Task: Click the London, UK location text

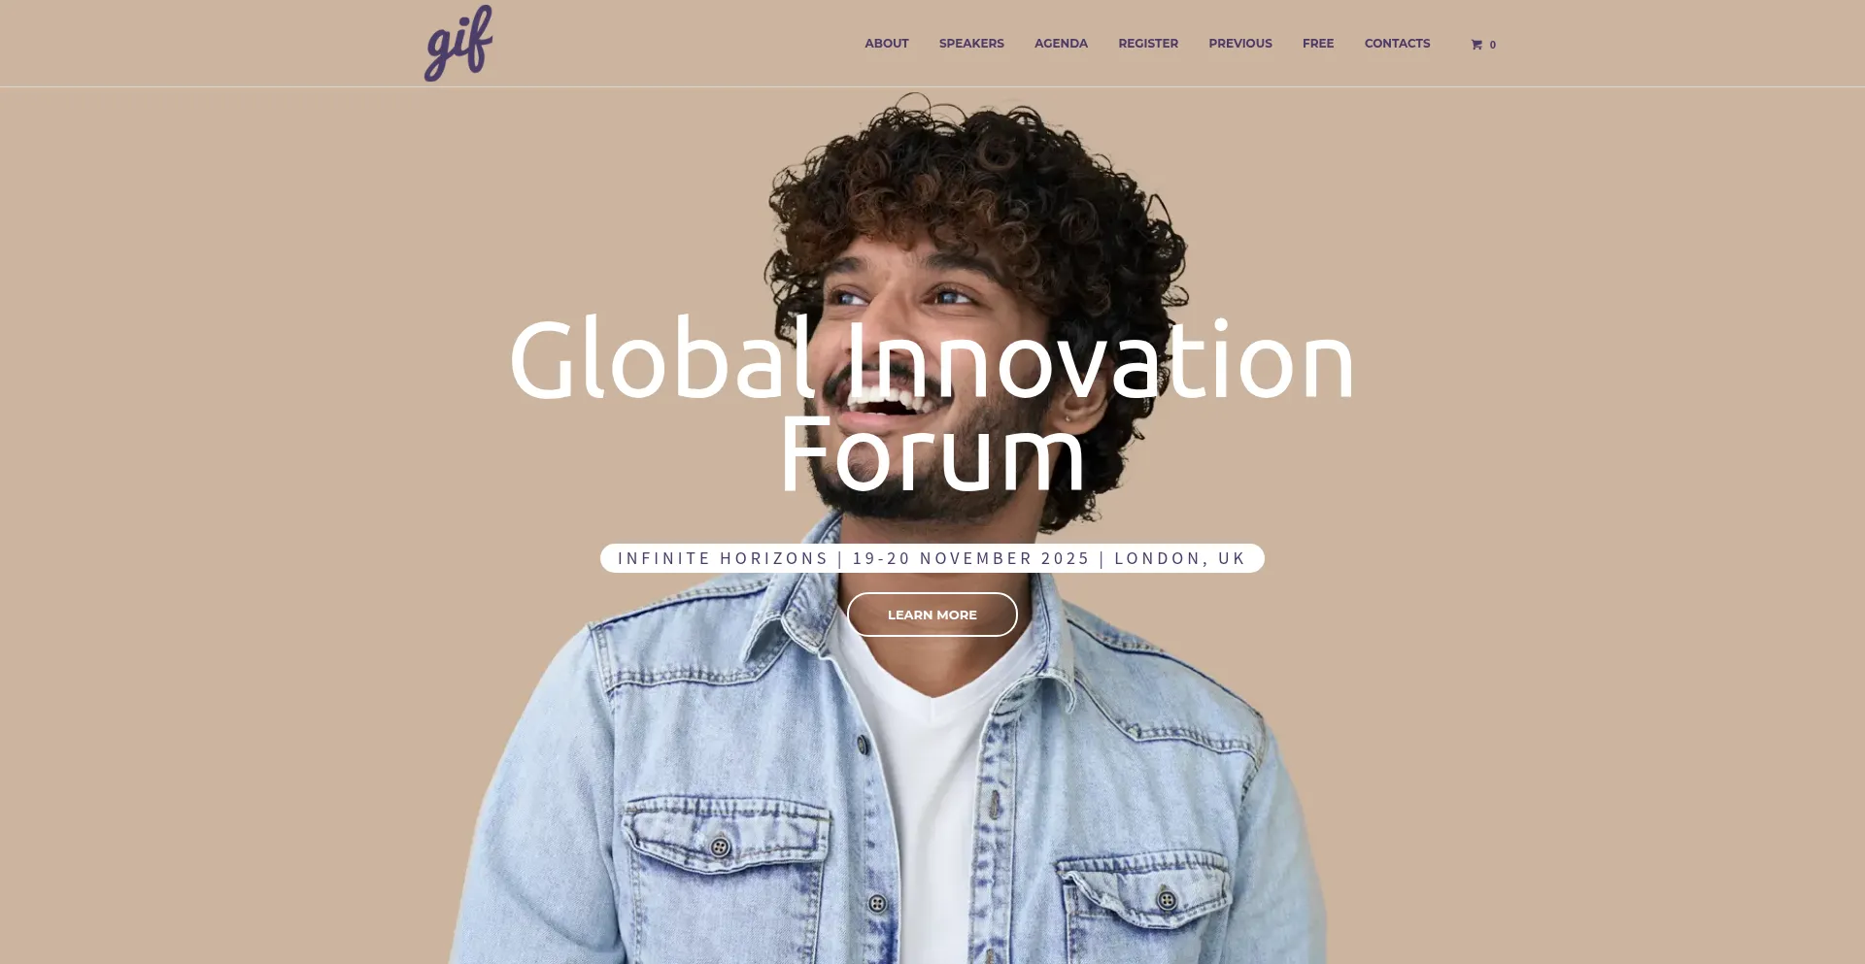Action: pos(1180,558)
